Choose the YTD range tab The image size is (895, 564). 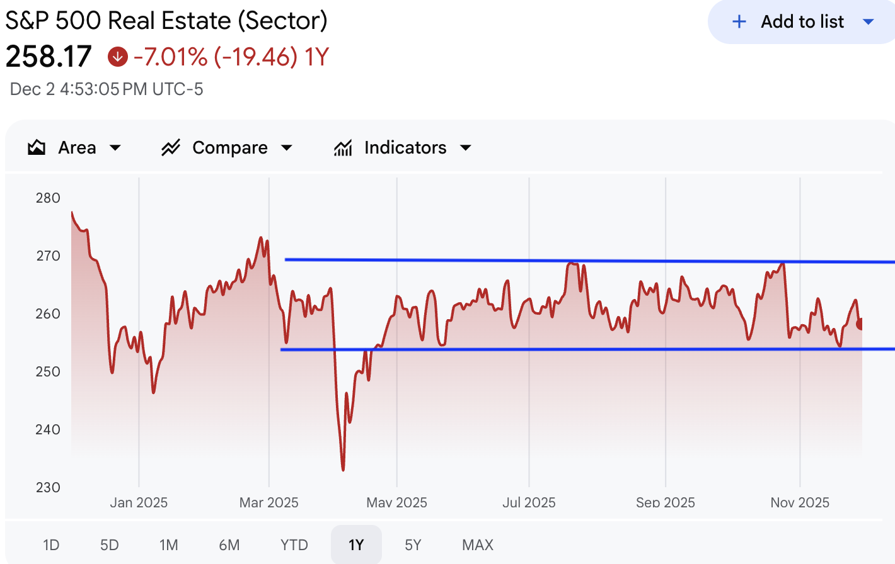click(294, 544)
